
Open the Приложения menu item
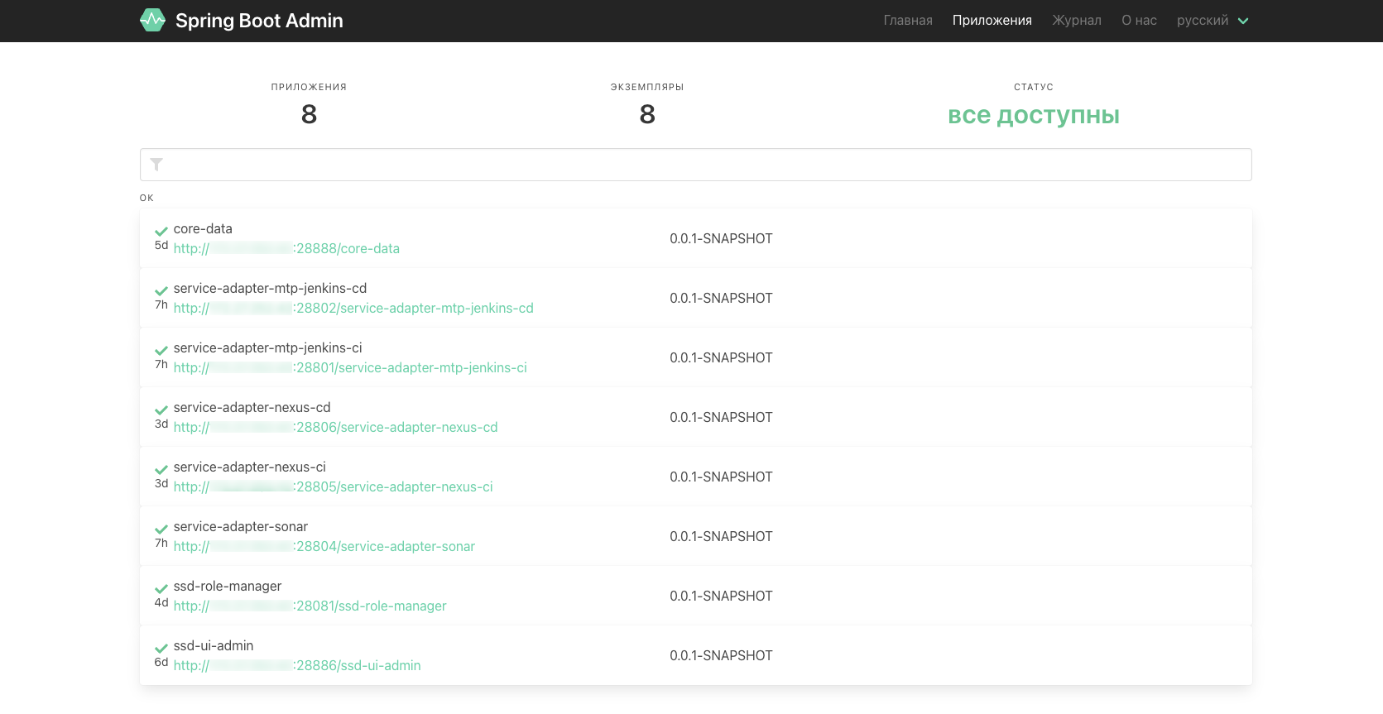click(992, 21)
